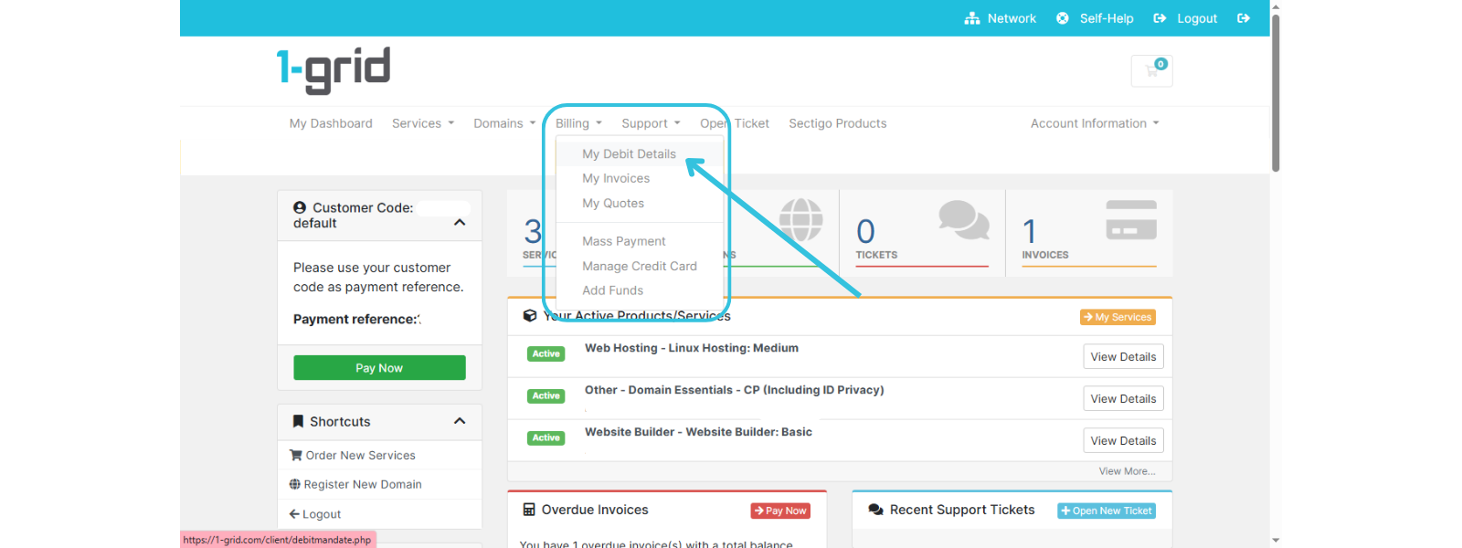Click View Details for Web Hosting

coord(1123,357)
